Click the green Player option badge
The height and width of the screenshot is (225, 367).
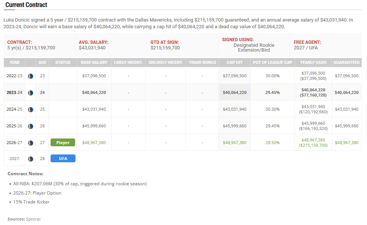point(63,143)
